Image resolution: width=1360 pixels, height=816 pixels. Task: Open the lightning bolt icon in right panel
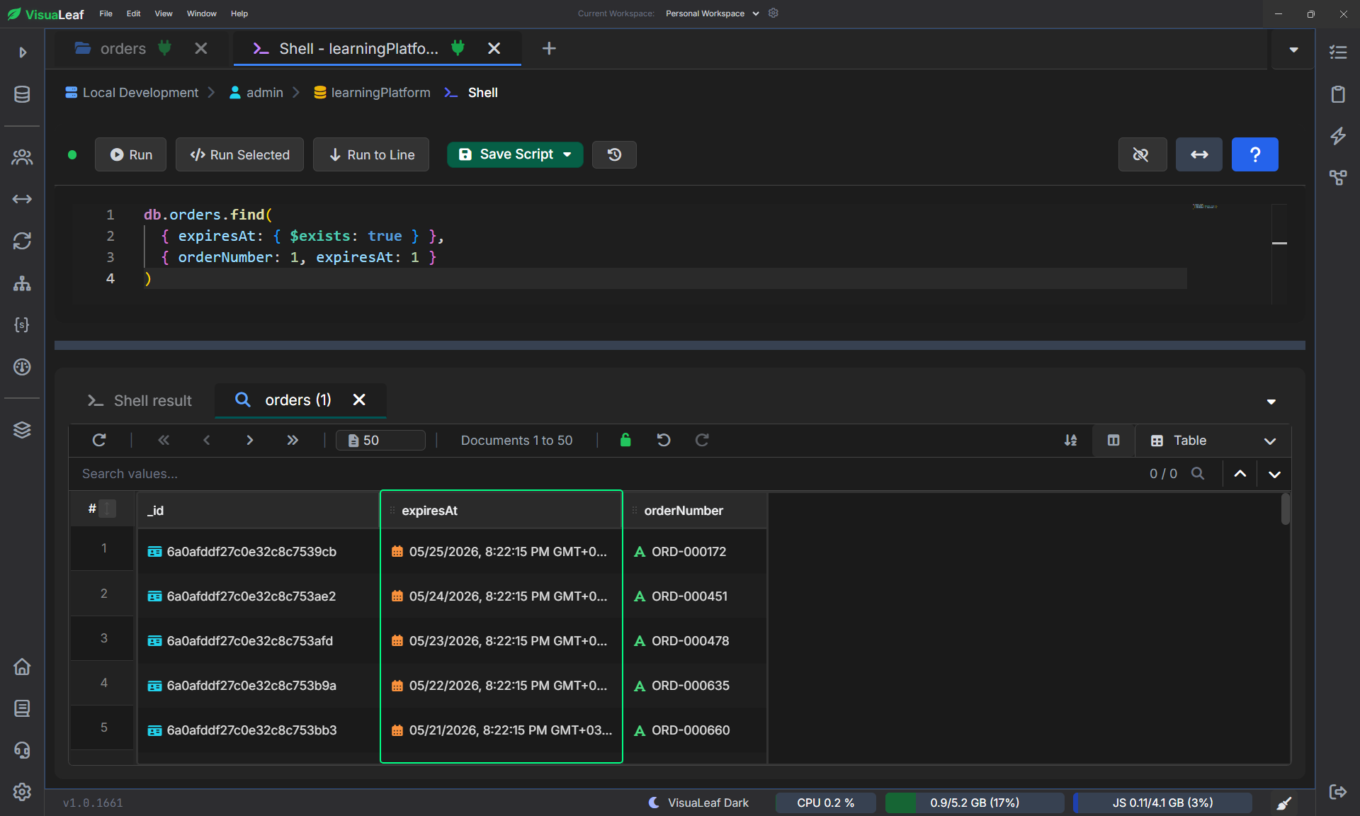(x=1338, y=136)
